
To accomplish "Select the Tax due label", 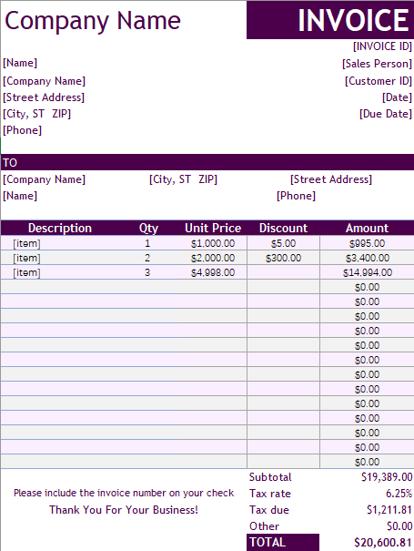I will (269, 510).
